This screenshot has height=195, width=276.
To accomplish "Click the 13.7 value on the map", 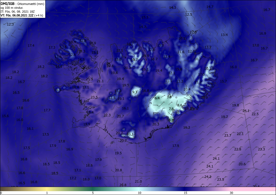I will [x=208, y=47].
